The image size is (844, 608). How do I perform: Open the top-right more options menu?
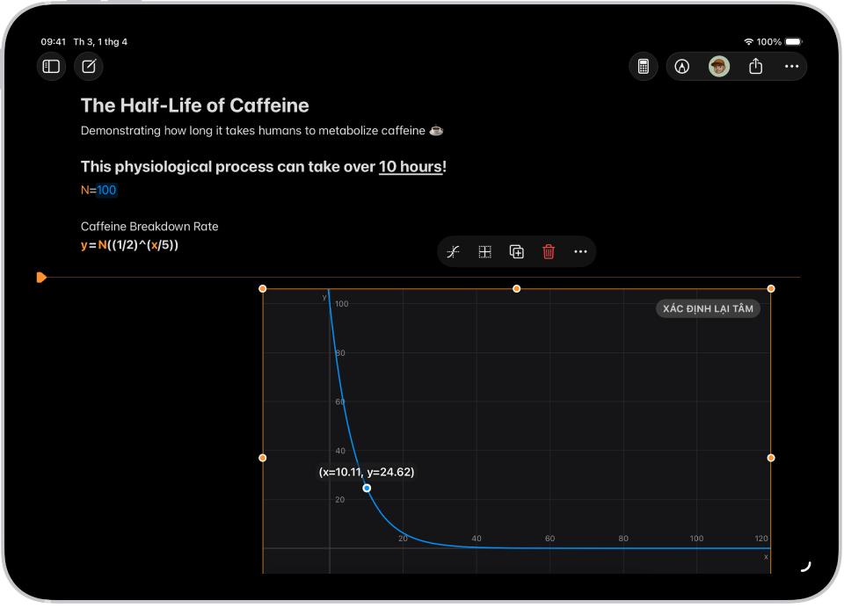tap(791, 66)
